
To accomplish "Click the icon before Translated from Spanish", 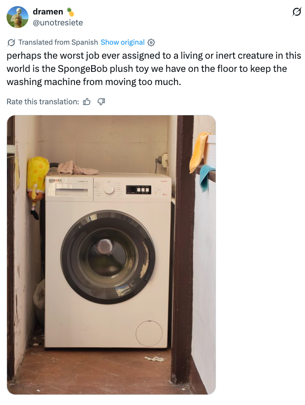I will click(x=11, y=43).
